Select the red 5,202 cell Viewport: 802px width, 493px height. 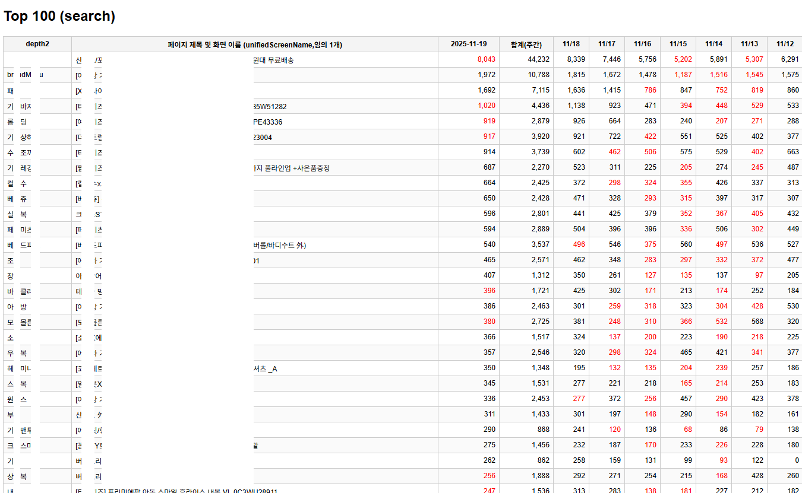(678, 60)
